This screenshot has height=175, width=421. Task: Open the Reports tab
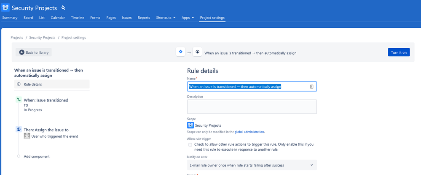[x=144, y=18]
